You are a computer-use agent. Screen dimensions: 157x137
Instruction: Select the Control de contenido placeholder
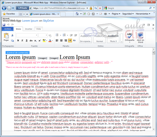click(18, 53)
